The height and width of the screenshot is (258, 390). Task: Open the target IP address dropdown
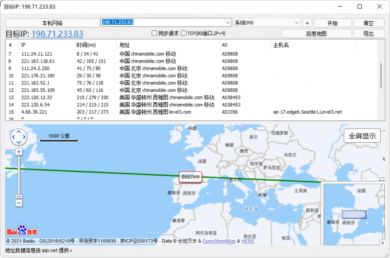click(228, 22)
